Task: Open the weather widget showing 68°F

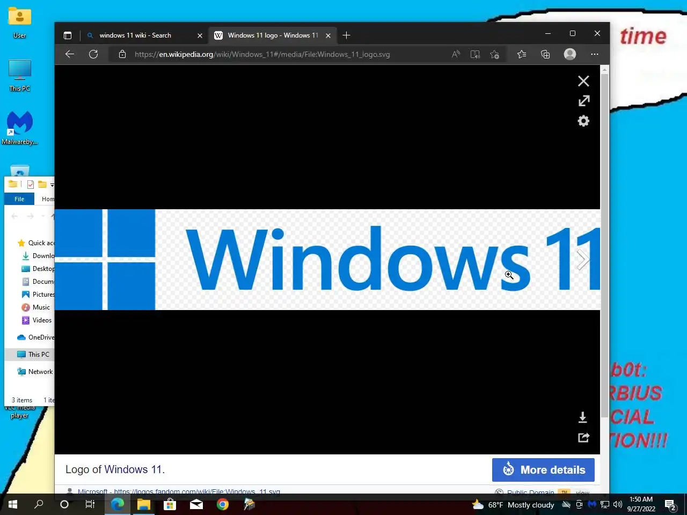Action: pyautogui.click(x=513, y=505)
